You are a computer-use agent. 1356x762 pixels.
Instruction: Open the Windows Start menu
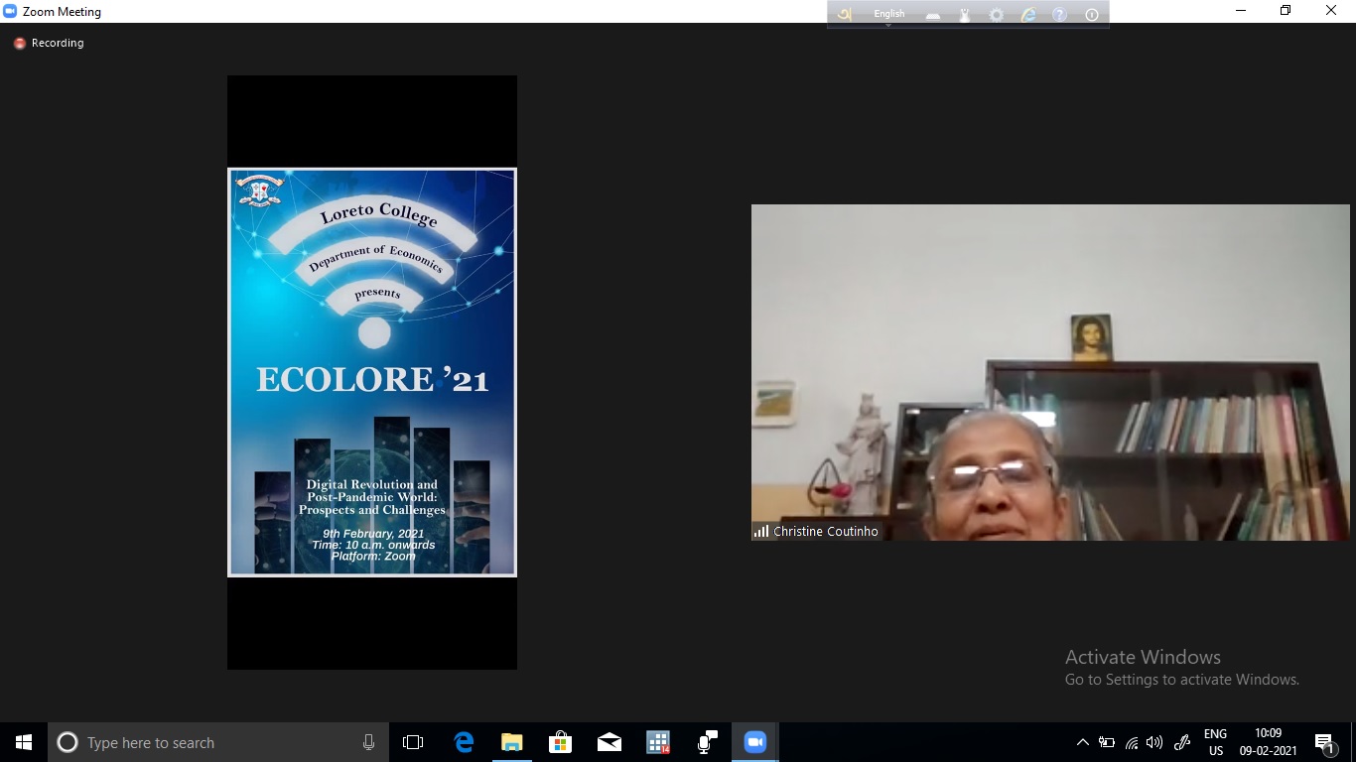pyautogui.click(x=24, y=742)
